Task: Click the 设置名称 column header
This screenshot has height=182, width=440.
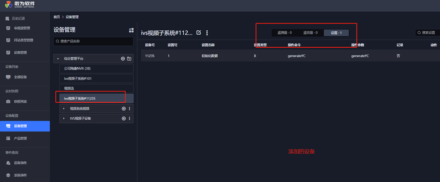Action: coord(208,45)
